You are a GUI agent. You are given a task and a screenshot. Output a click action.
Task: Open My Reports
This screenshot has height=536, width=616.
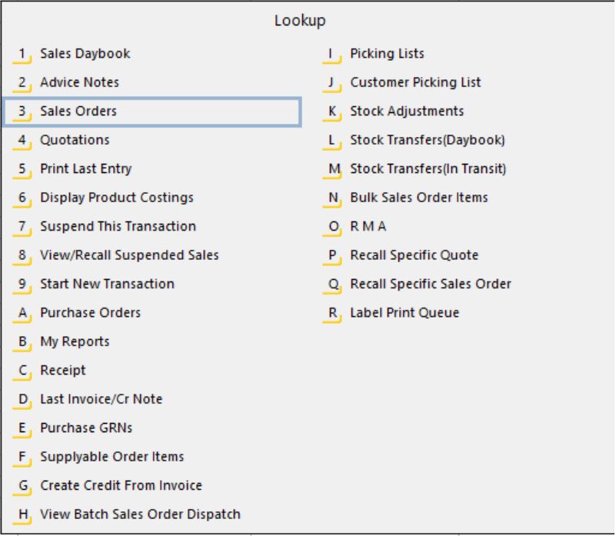tap(72, 341)
